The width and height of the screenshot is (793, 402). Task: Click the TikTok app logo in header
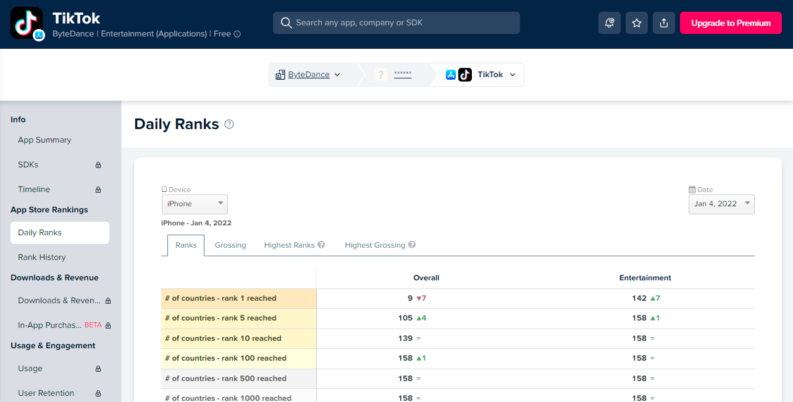(27, 23)
